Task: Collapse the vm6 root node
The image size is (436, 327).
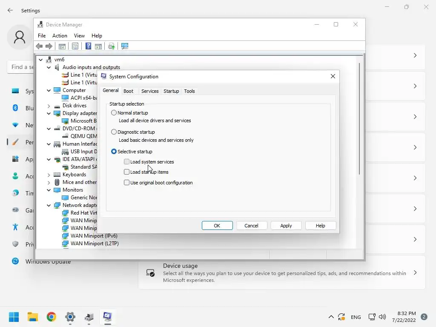Action: 40,60
